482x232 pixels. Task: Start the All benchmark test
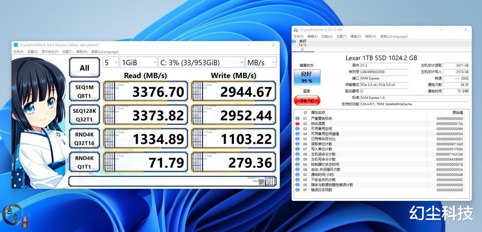tap(84, 67)
